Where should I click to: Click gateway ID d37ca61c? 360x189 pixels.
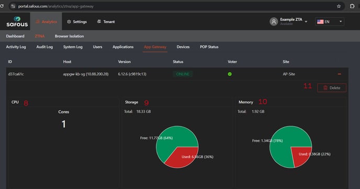tap(16, 74)
